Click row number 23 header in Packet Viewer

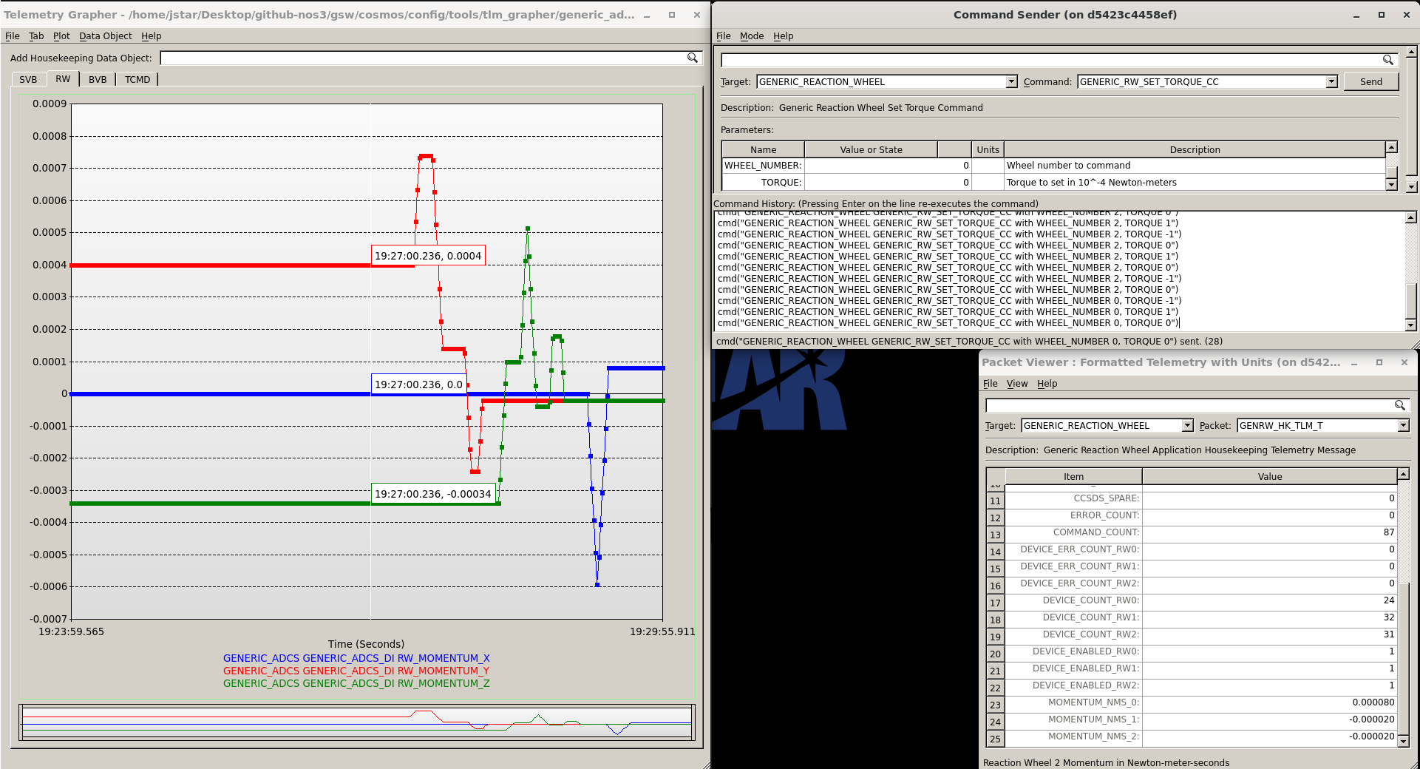(995, 705)
